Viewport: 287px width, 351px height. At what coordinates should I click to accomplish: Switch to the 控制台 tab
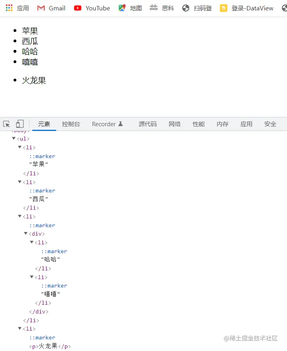[71, 124]
